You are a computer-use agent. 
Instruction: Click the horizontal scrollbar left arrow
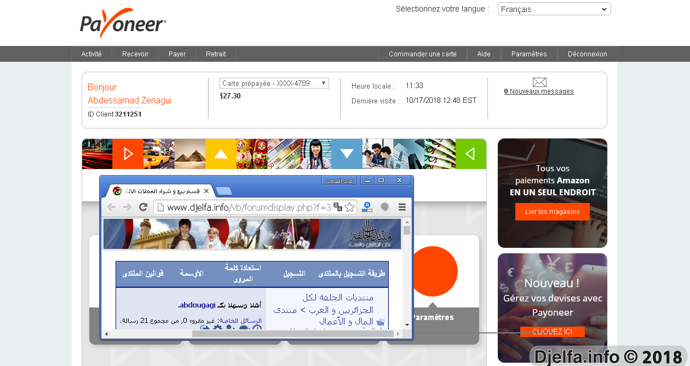pos(107,334)
